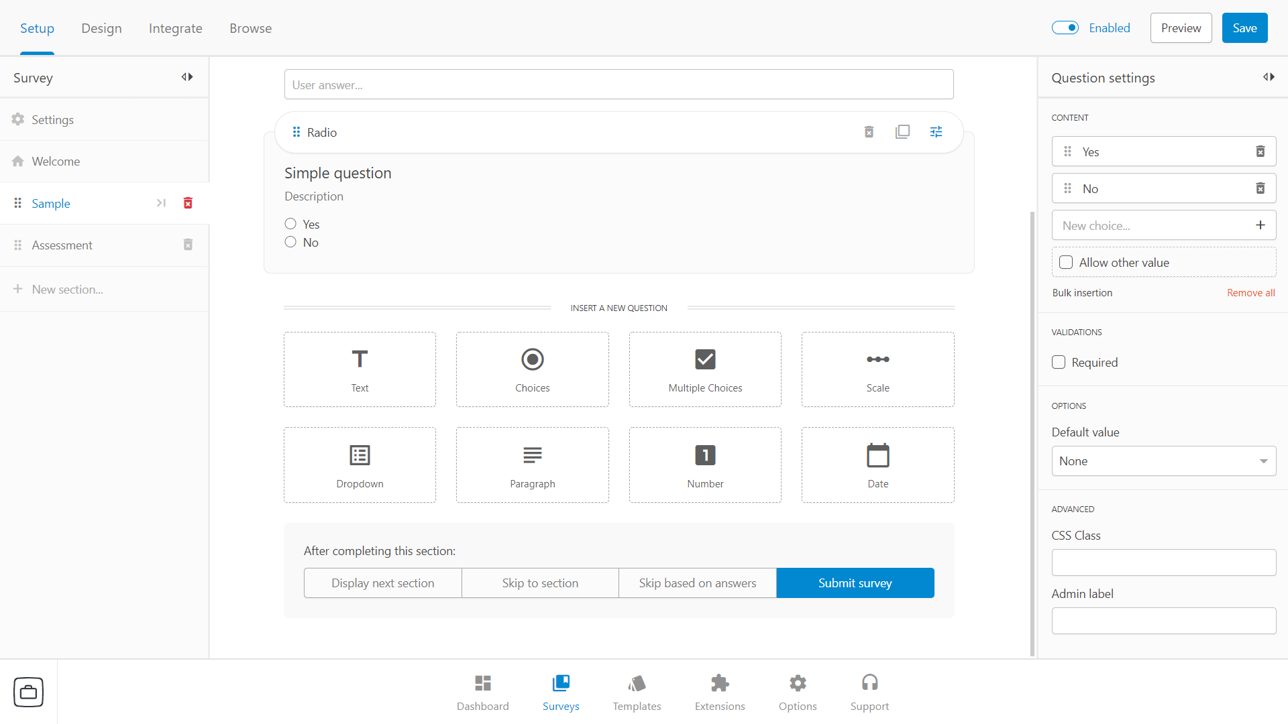Collapse the Survey sidebar panel
This screenshot has width=1288, height=724.
coord(187,77)
